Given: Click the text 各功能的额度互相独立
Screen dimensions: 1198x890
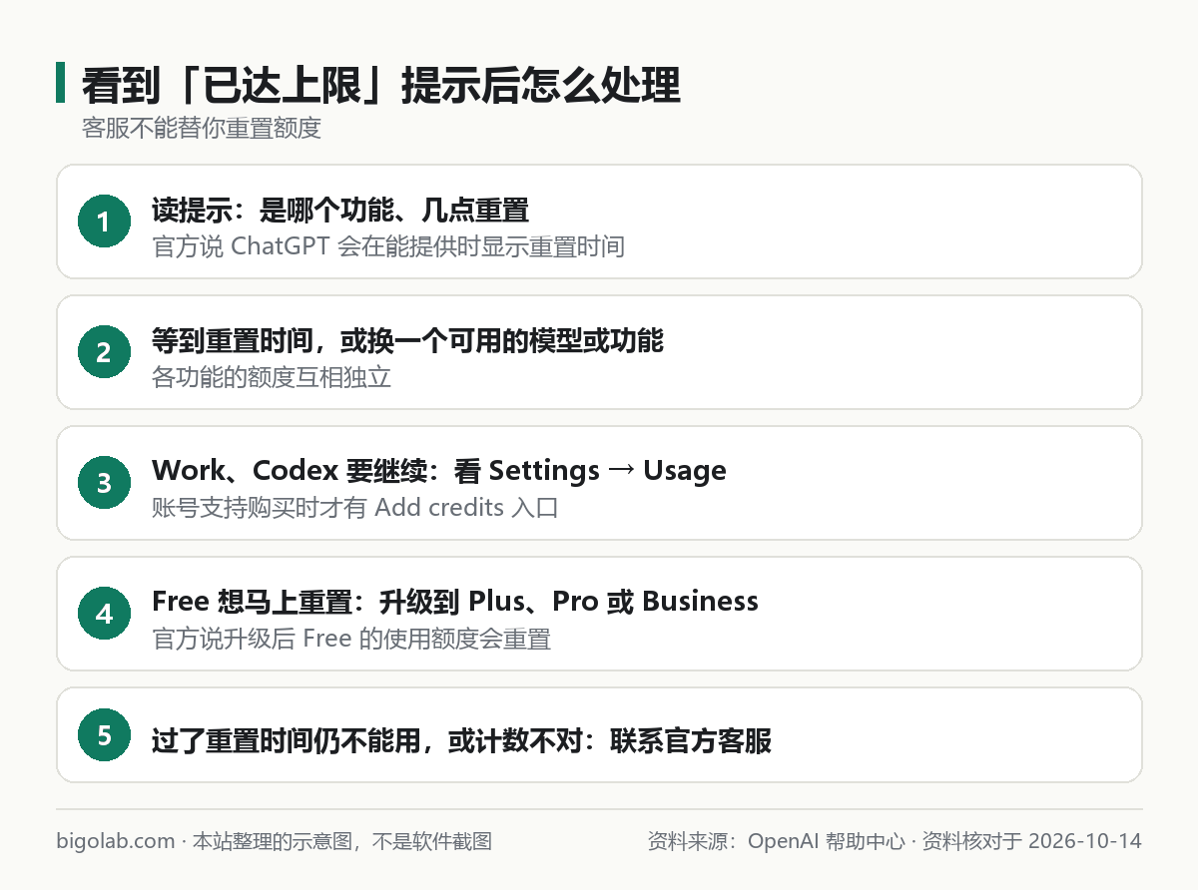Looking at the screenshot, I should tap(272, 377).
